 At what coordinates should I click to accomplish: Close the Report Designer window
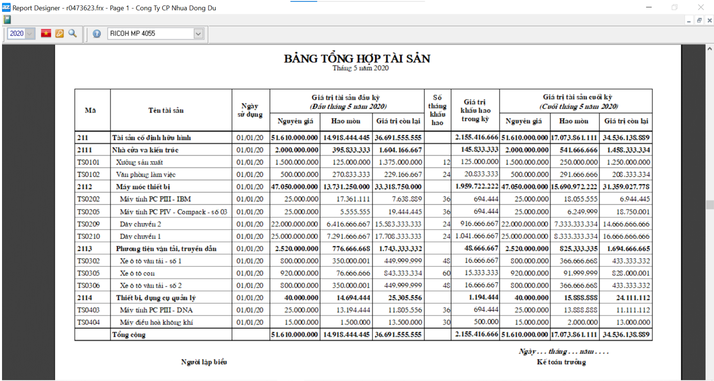701,8
